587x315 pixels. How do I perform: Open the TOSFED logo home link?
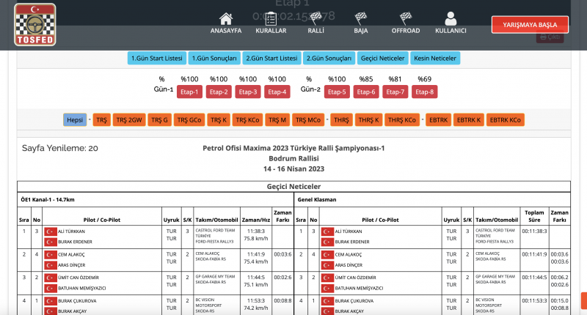click(x=35, y=25)
